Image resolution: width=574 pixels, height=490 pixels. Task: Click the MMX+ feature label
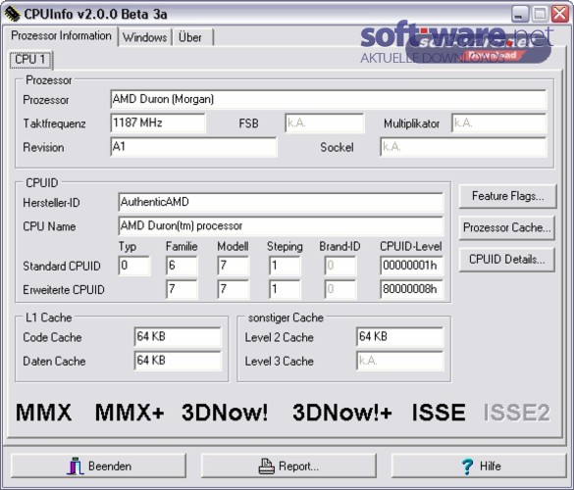(x=130, y=413)
